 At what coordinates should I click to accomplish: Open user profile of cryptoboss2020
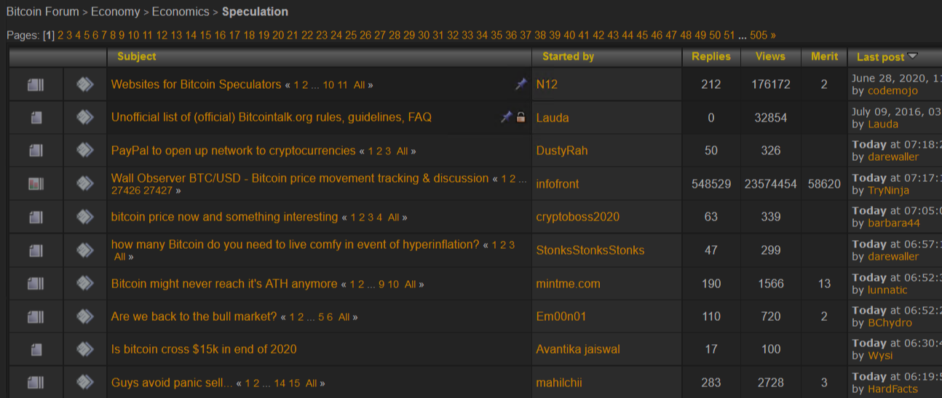click(579, 217)
